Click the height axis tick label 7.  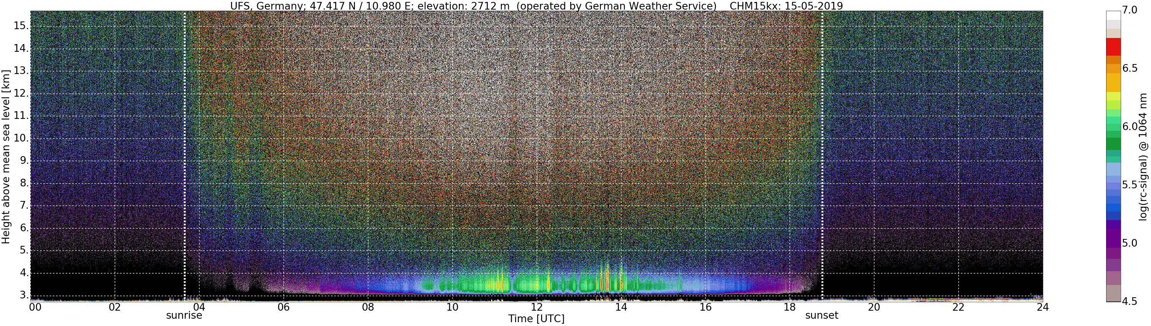24,206
